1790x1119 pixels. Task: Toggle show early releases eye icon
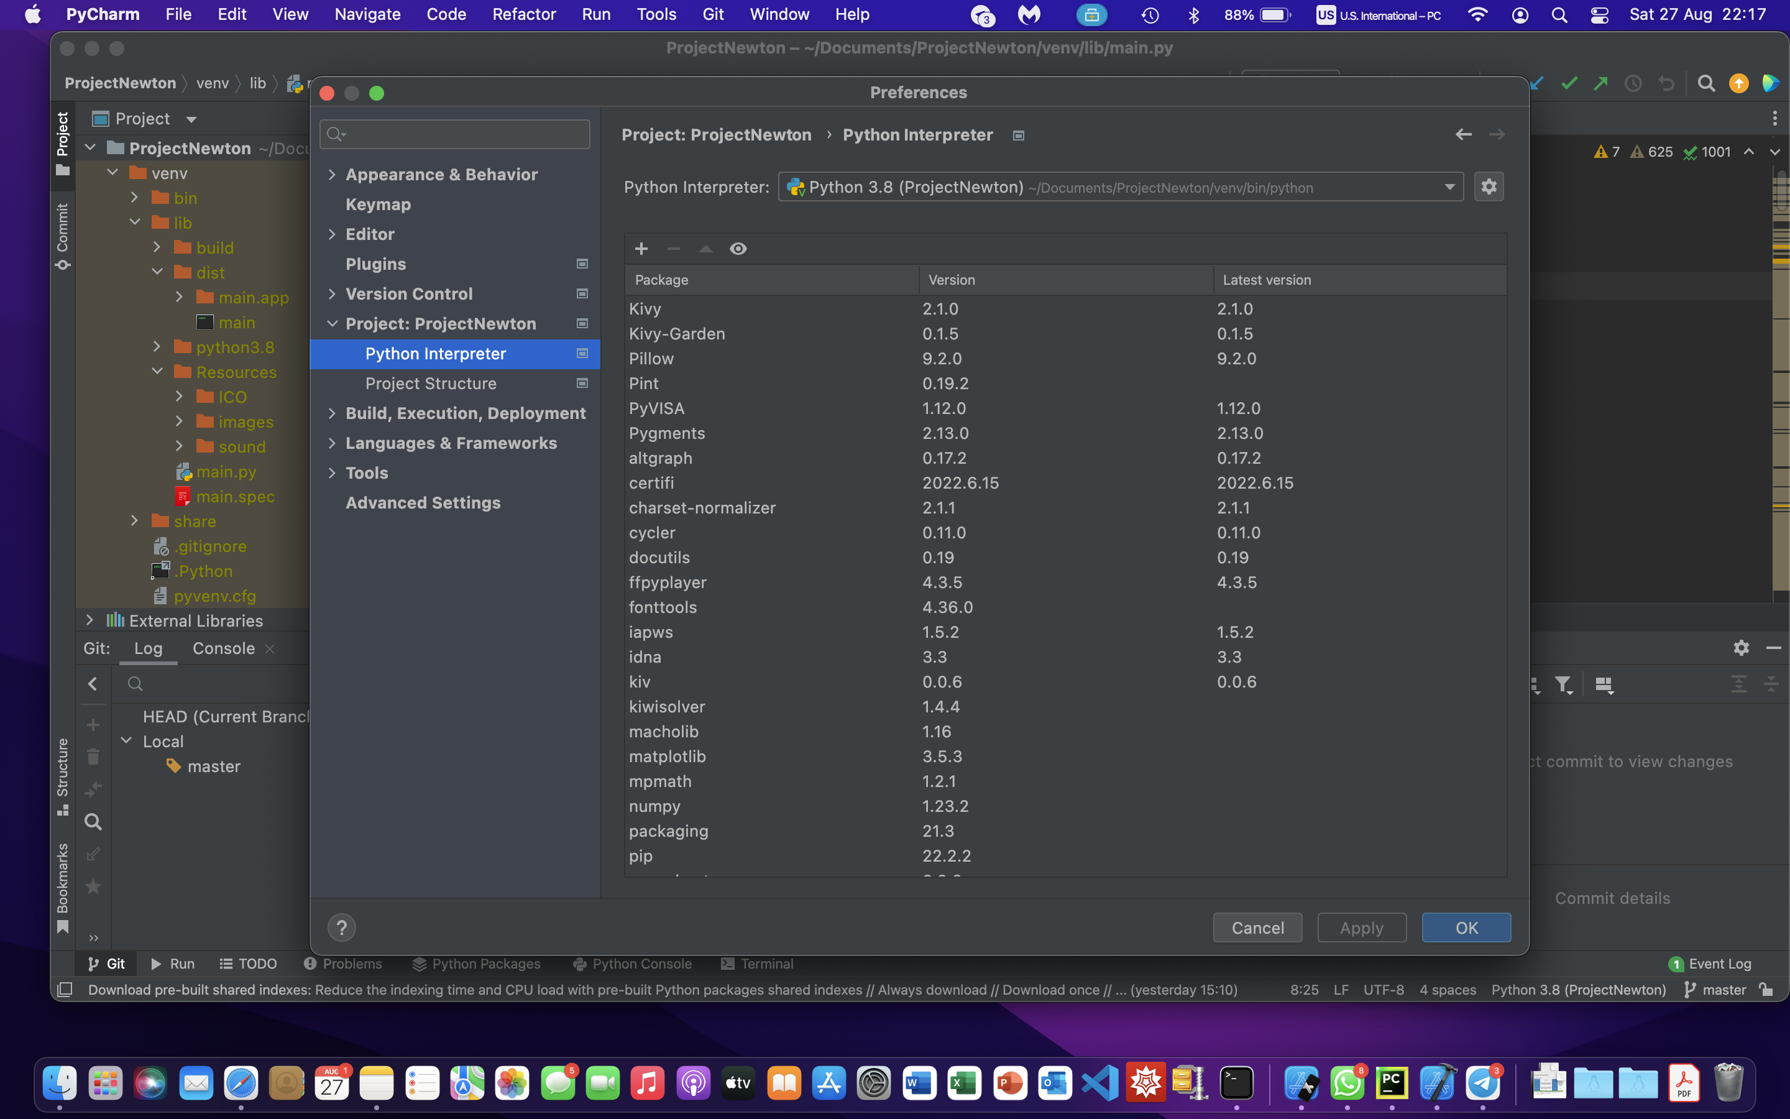738,249
